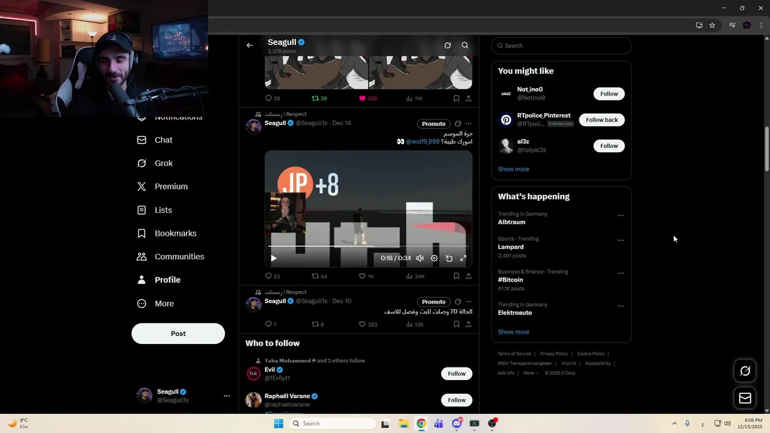770x433 pixels.
Task: Show more under What's happening
Action: coord(514,332)
